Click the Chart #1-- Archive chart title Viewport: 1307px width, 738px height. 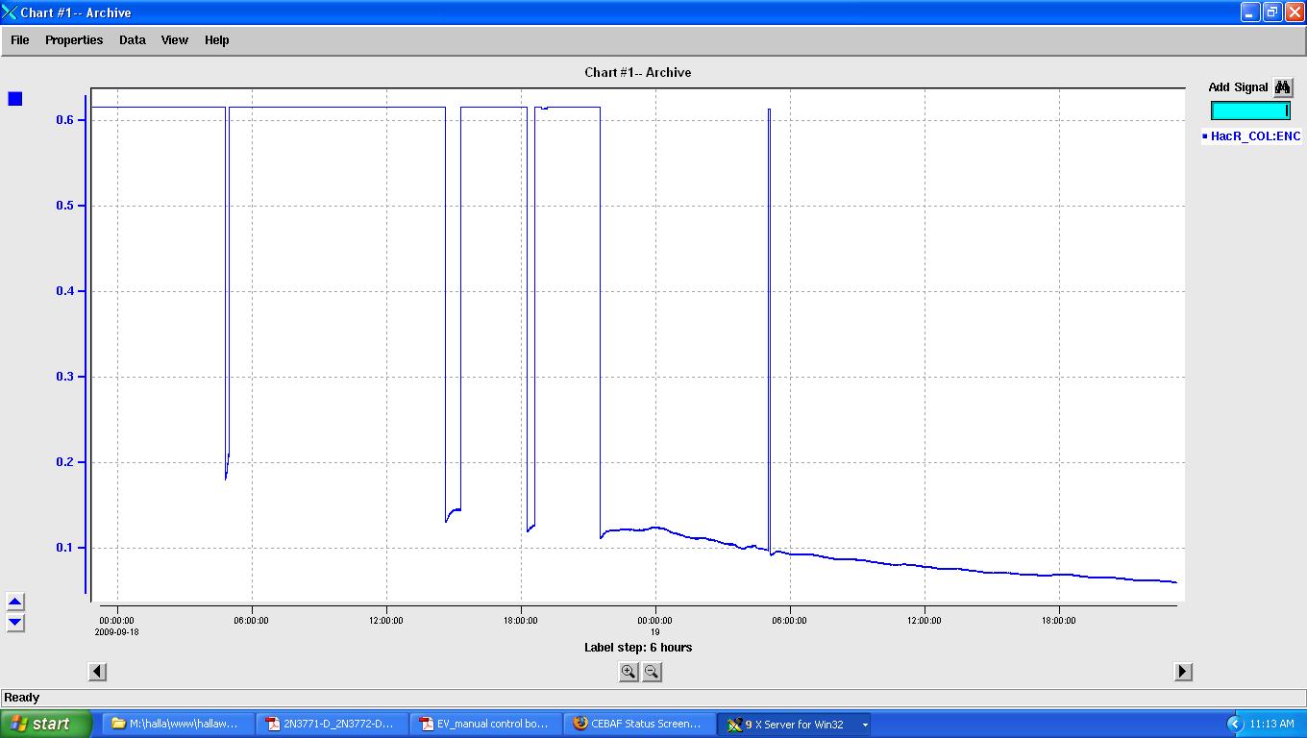coord(638,73)
